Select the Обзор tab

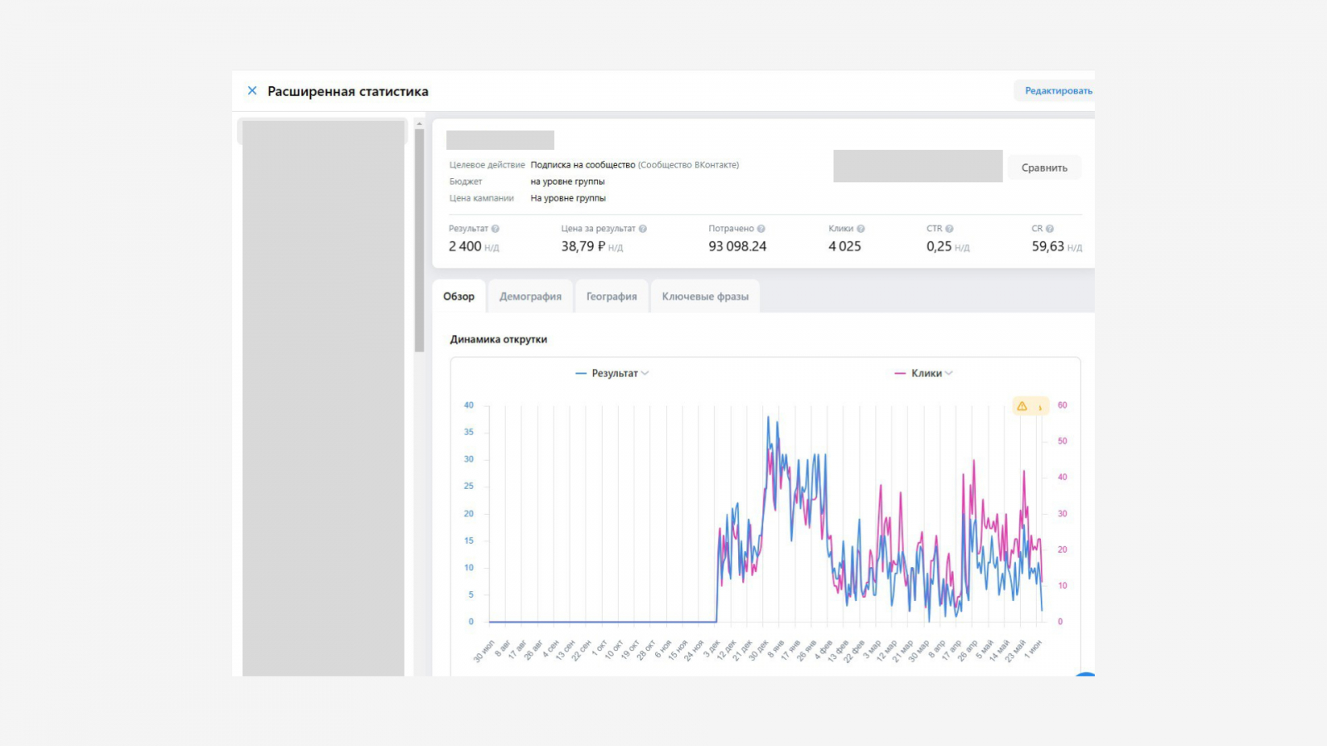point(459,297)
